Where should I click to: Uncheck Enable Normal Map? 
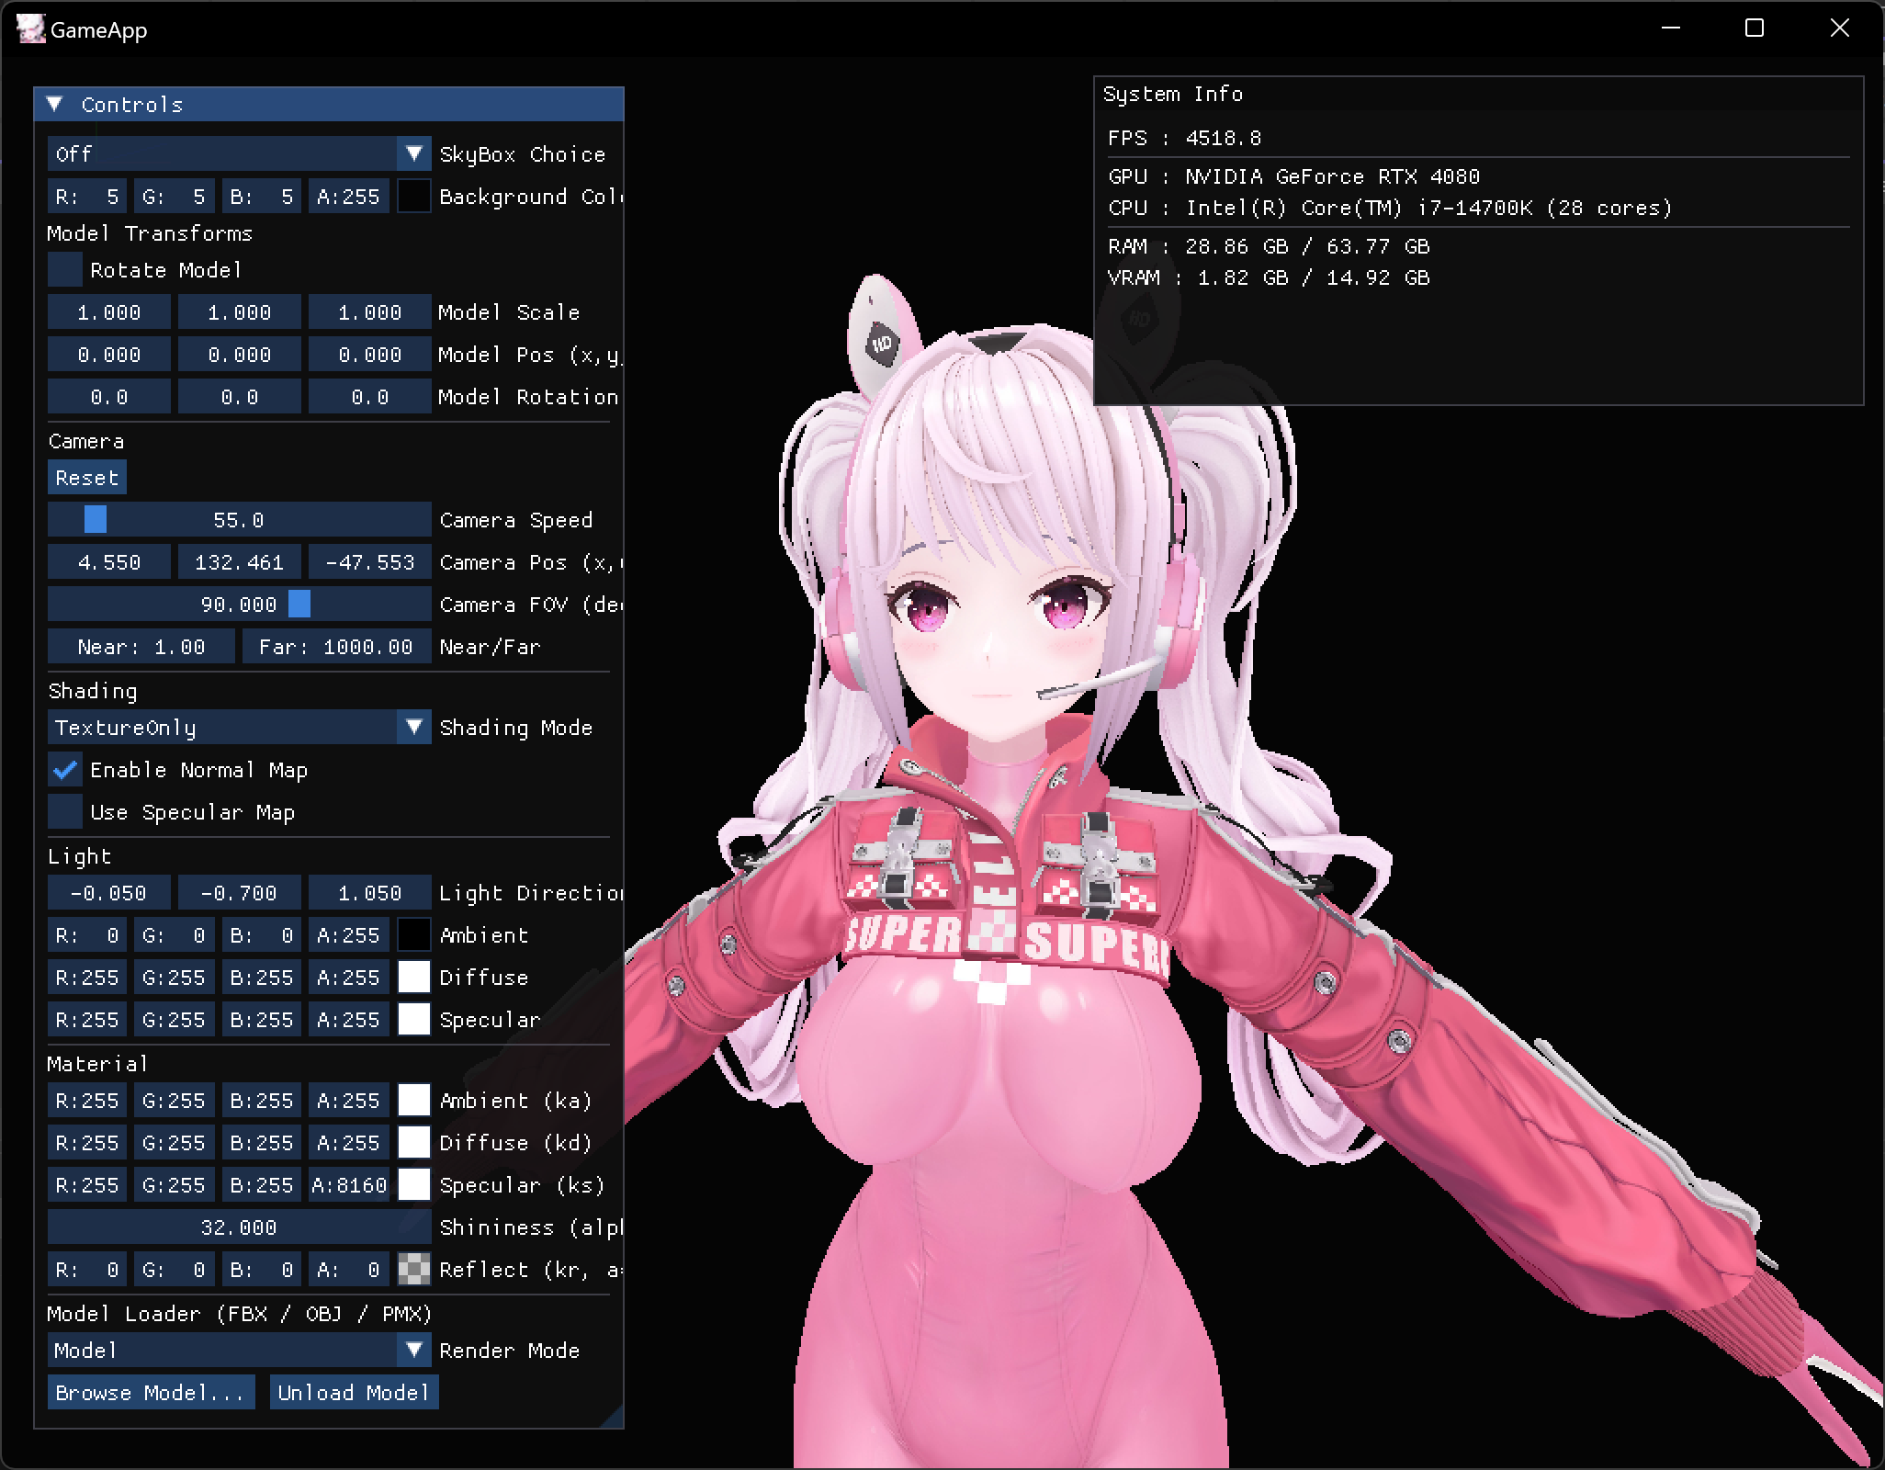point(65,770)
